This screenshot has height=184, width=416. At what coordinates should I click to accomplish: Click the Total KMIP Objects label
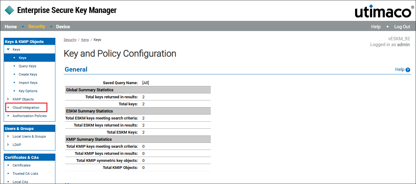coord(120,168)
